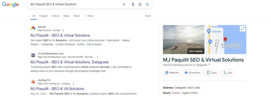271x96 pixels.
Task: Click in the Google search input field
Action: coord(75,4)
